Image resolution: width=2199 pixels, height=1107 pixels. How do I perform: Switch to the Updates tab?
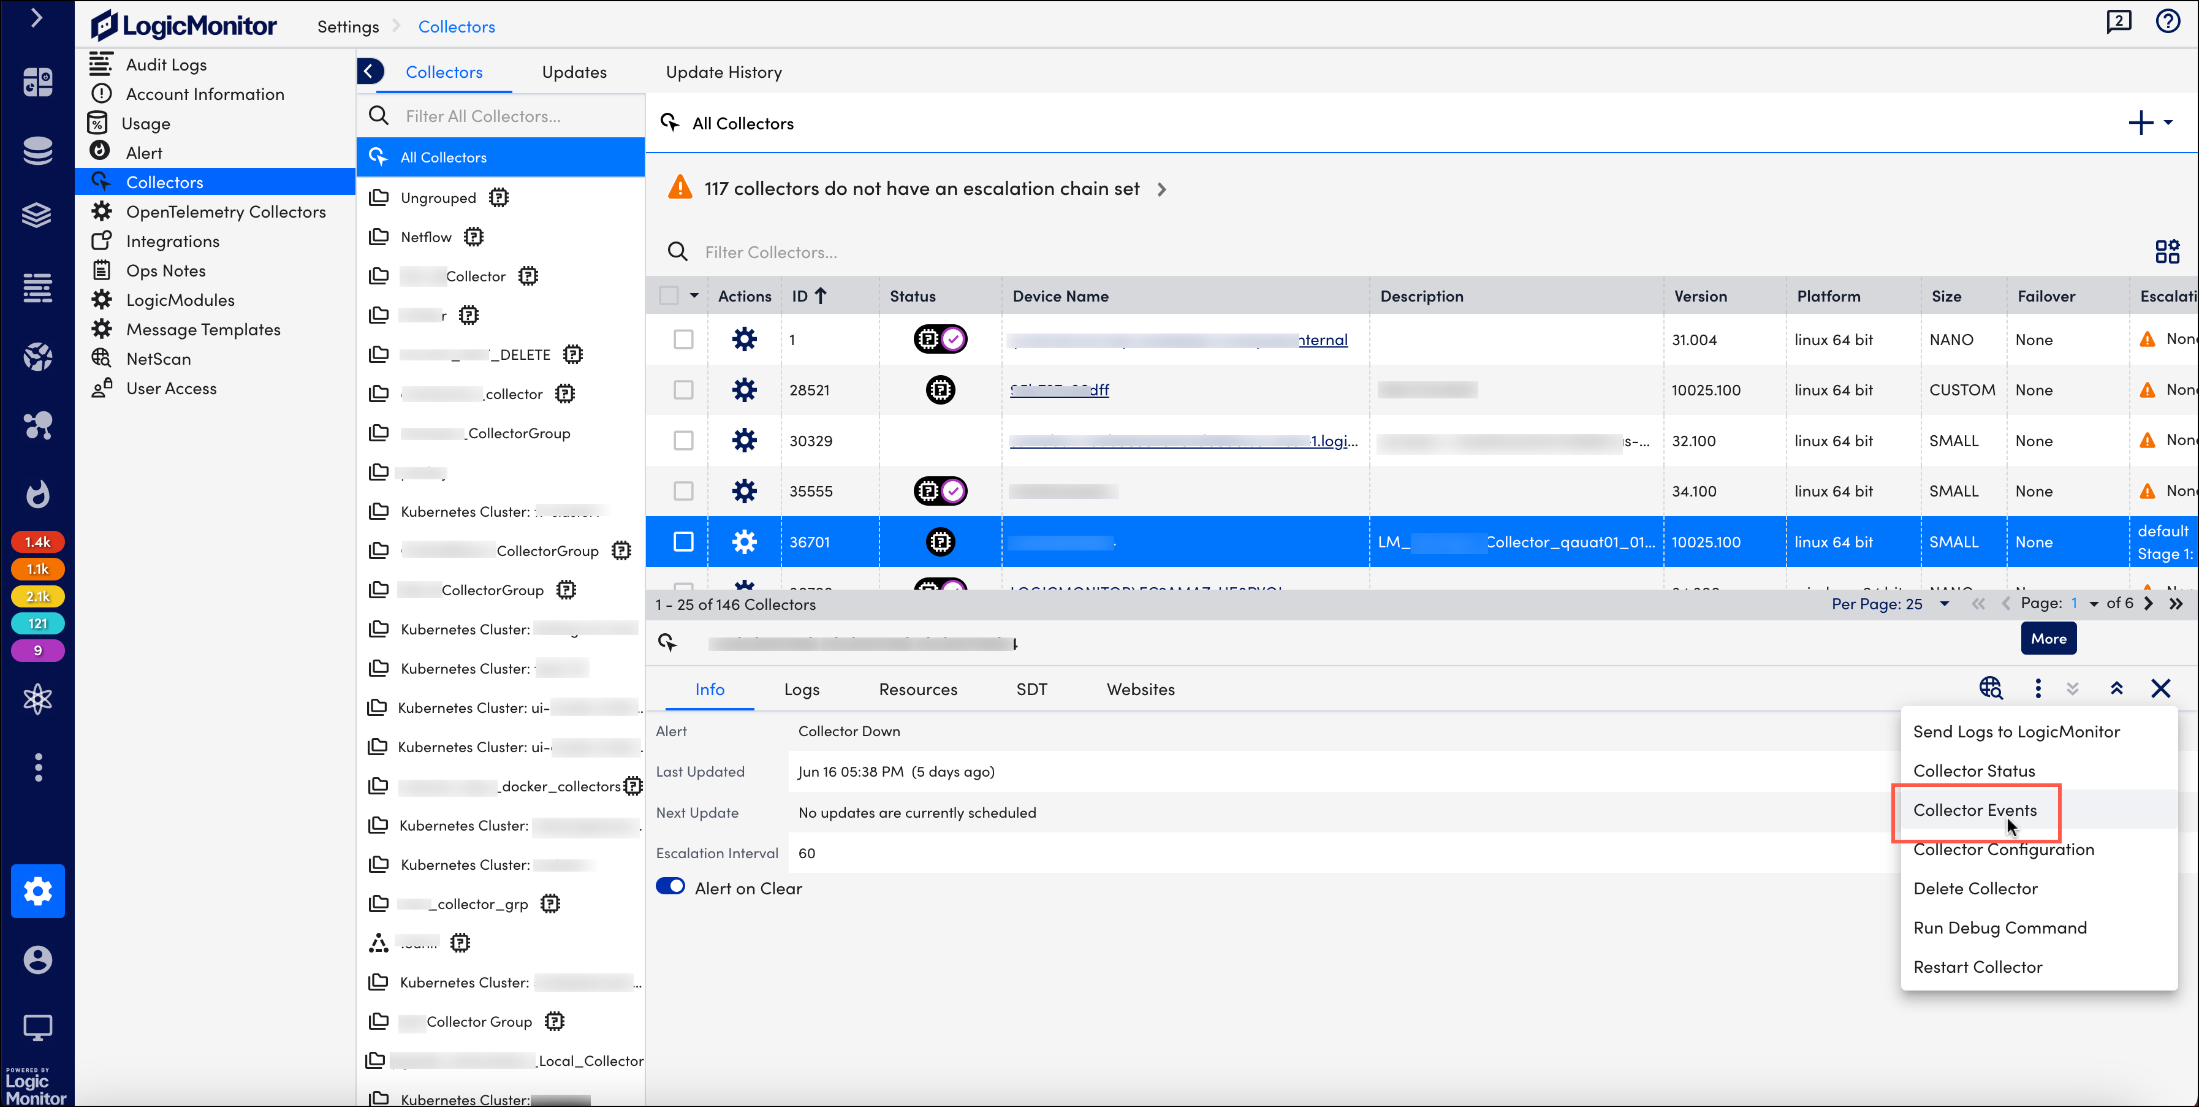tap(574, 72)
